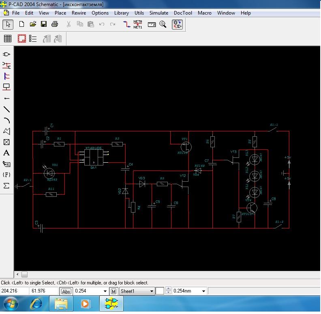The width and height of the screenshot is (321, 314).
Task: Open the Library menu
Action: click(122, 13)
